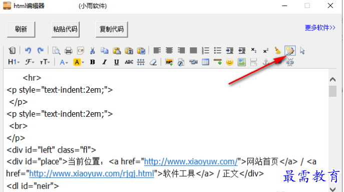344x192 pixels.
Task: Center align the text
Action: point(169,51)
